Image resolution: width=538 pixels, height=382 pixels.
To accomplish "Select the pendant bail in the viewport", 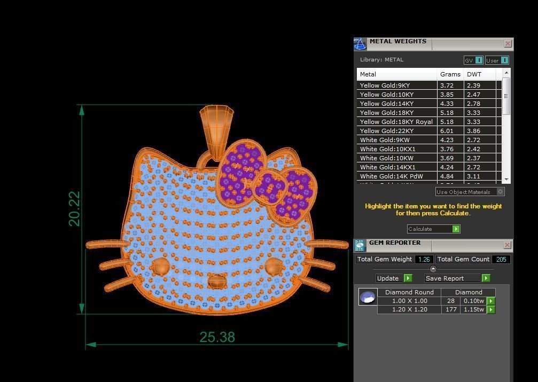I will pos(216,132).
